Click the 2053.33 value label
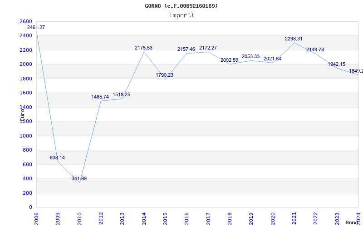363x227 pixels. pyautogui.click(x=250, y=57)
